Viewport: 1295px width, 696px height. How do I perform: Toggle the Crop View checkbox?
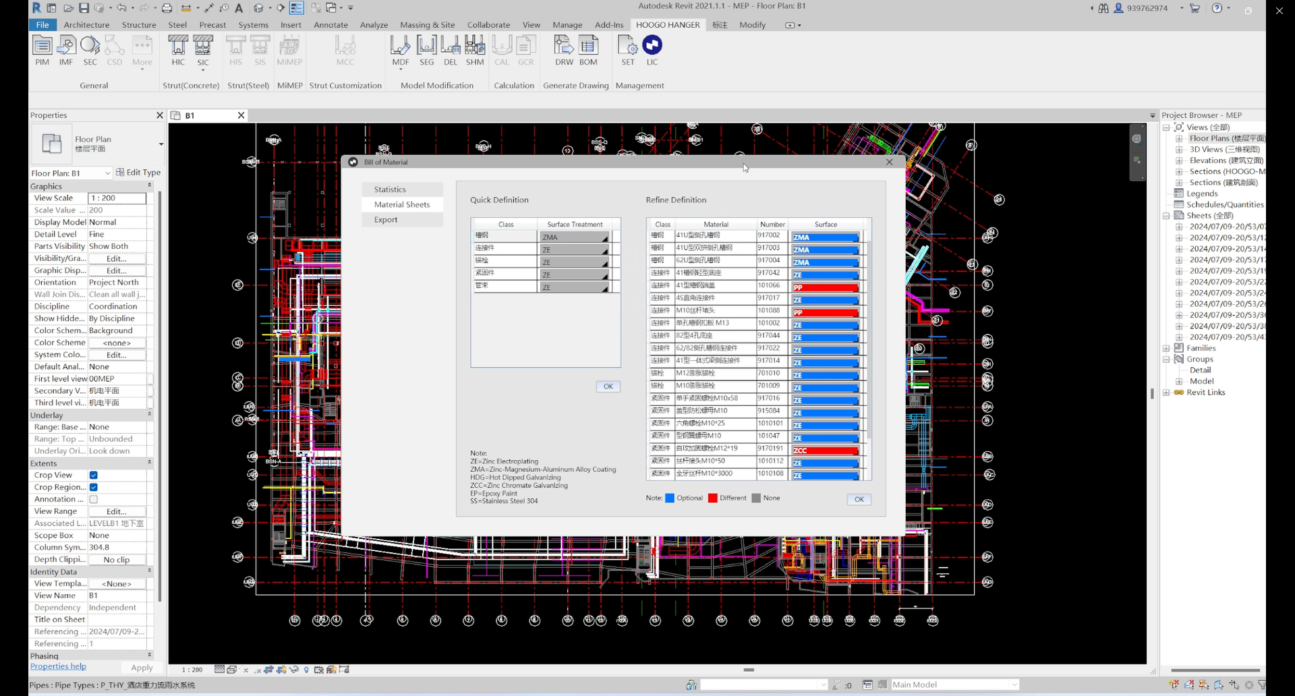[94, 475]
